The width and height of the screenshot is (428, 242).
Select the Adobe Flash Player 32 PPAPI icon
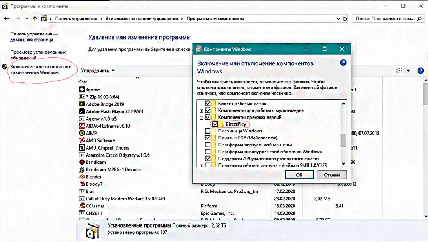coord(82,111)
